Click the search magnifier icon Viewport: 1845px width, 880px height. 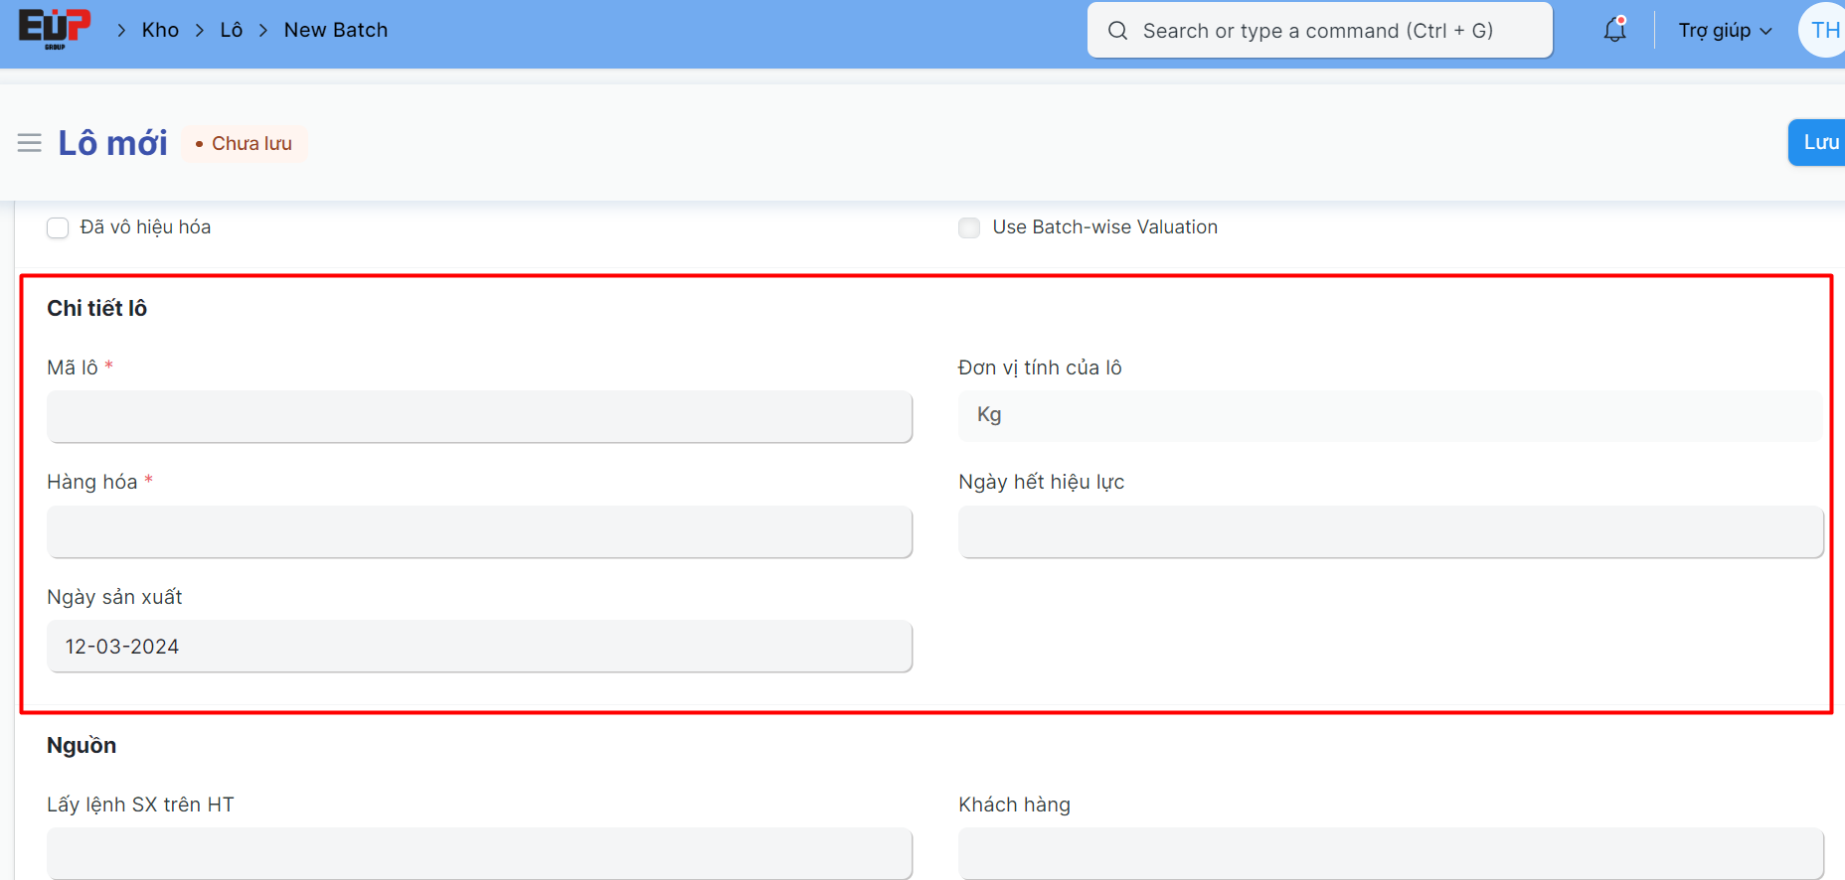pyautogui.click(x=1117, y=31)
